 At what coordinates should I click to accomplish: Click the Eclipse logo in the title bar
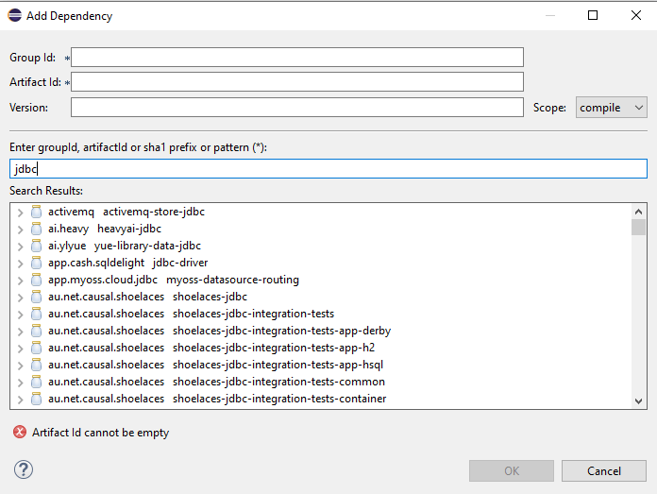15,15
